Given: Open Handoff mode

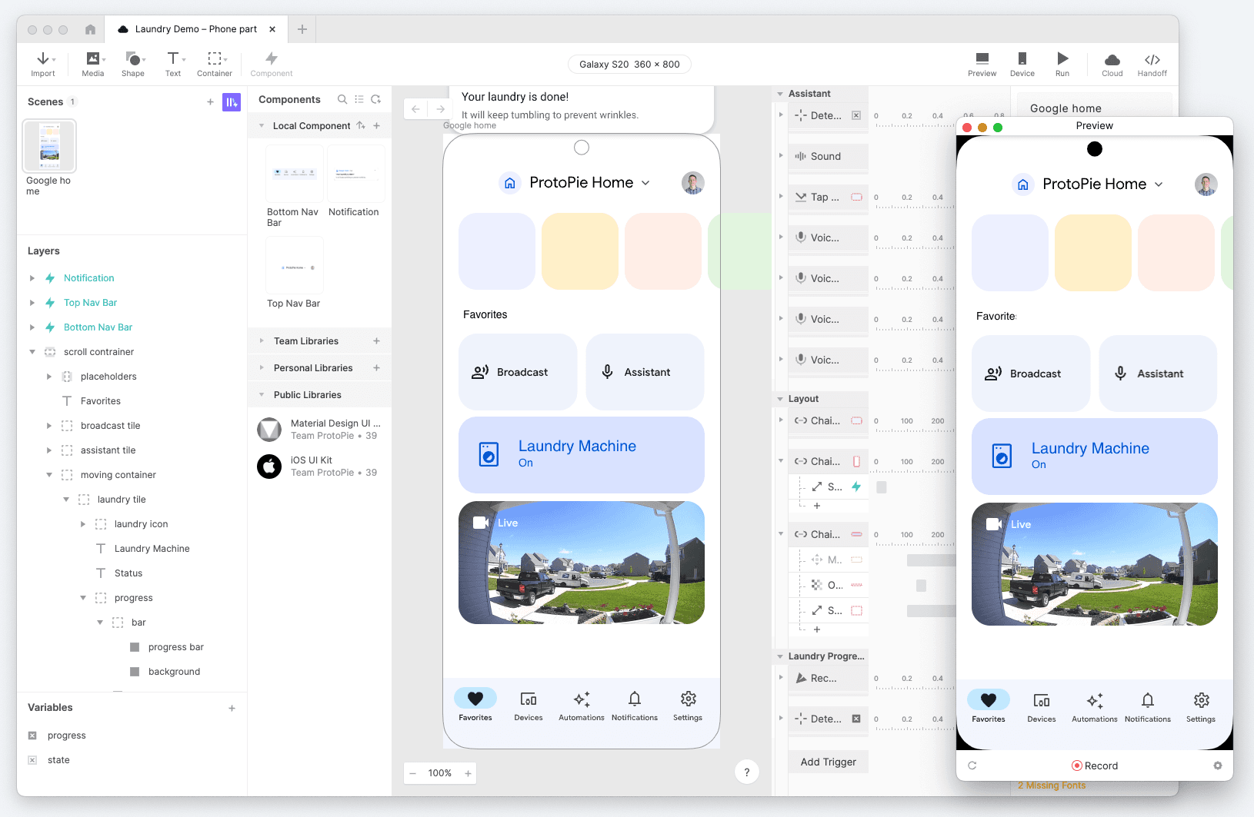Looking at the screenshot, I should [x=1152, y=64].
